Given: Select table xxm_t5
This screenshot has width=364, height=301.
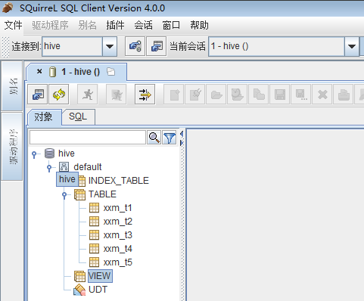Looking at the screenshot, I should [117, 262].
